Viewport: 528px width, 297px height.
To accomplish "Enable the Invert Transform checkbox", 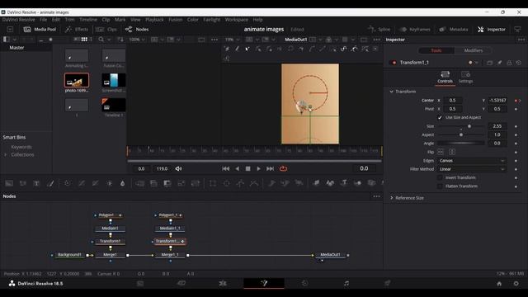I will coord(440,177).
